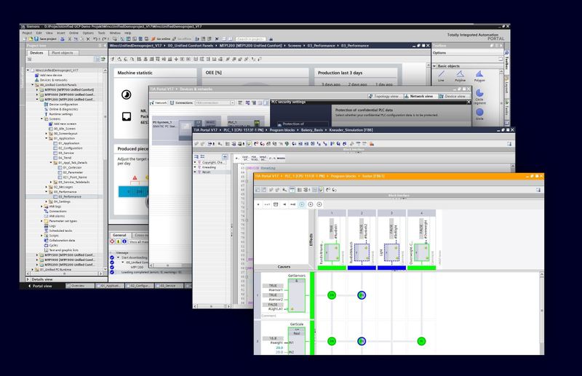Select 00_Idle_Screen in project tree

tap(65, 129)
